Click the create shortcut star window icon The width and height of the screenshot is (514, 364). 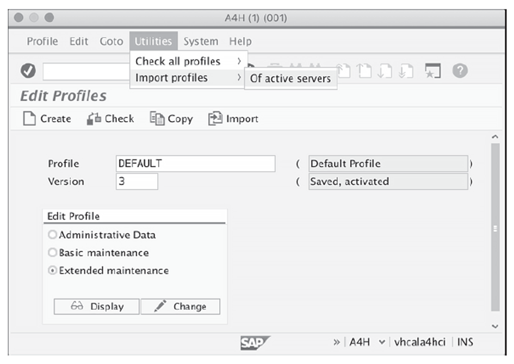[x=432, y=71]
